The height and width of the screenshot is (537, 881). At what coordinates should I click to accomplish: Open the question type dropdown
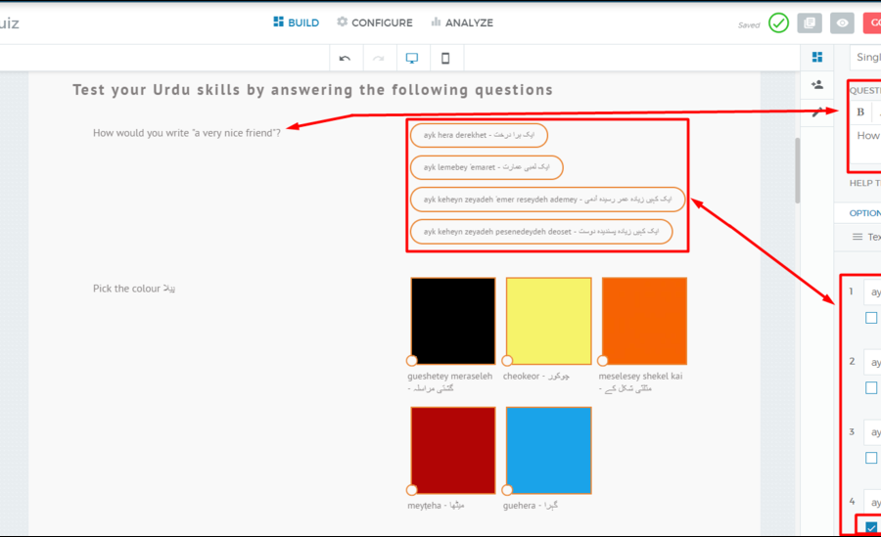pyautogui.click(x=866, y=57)
